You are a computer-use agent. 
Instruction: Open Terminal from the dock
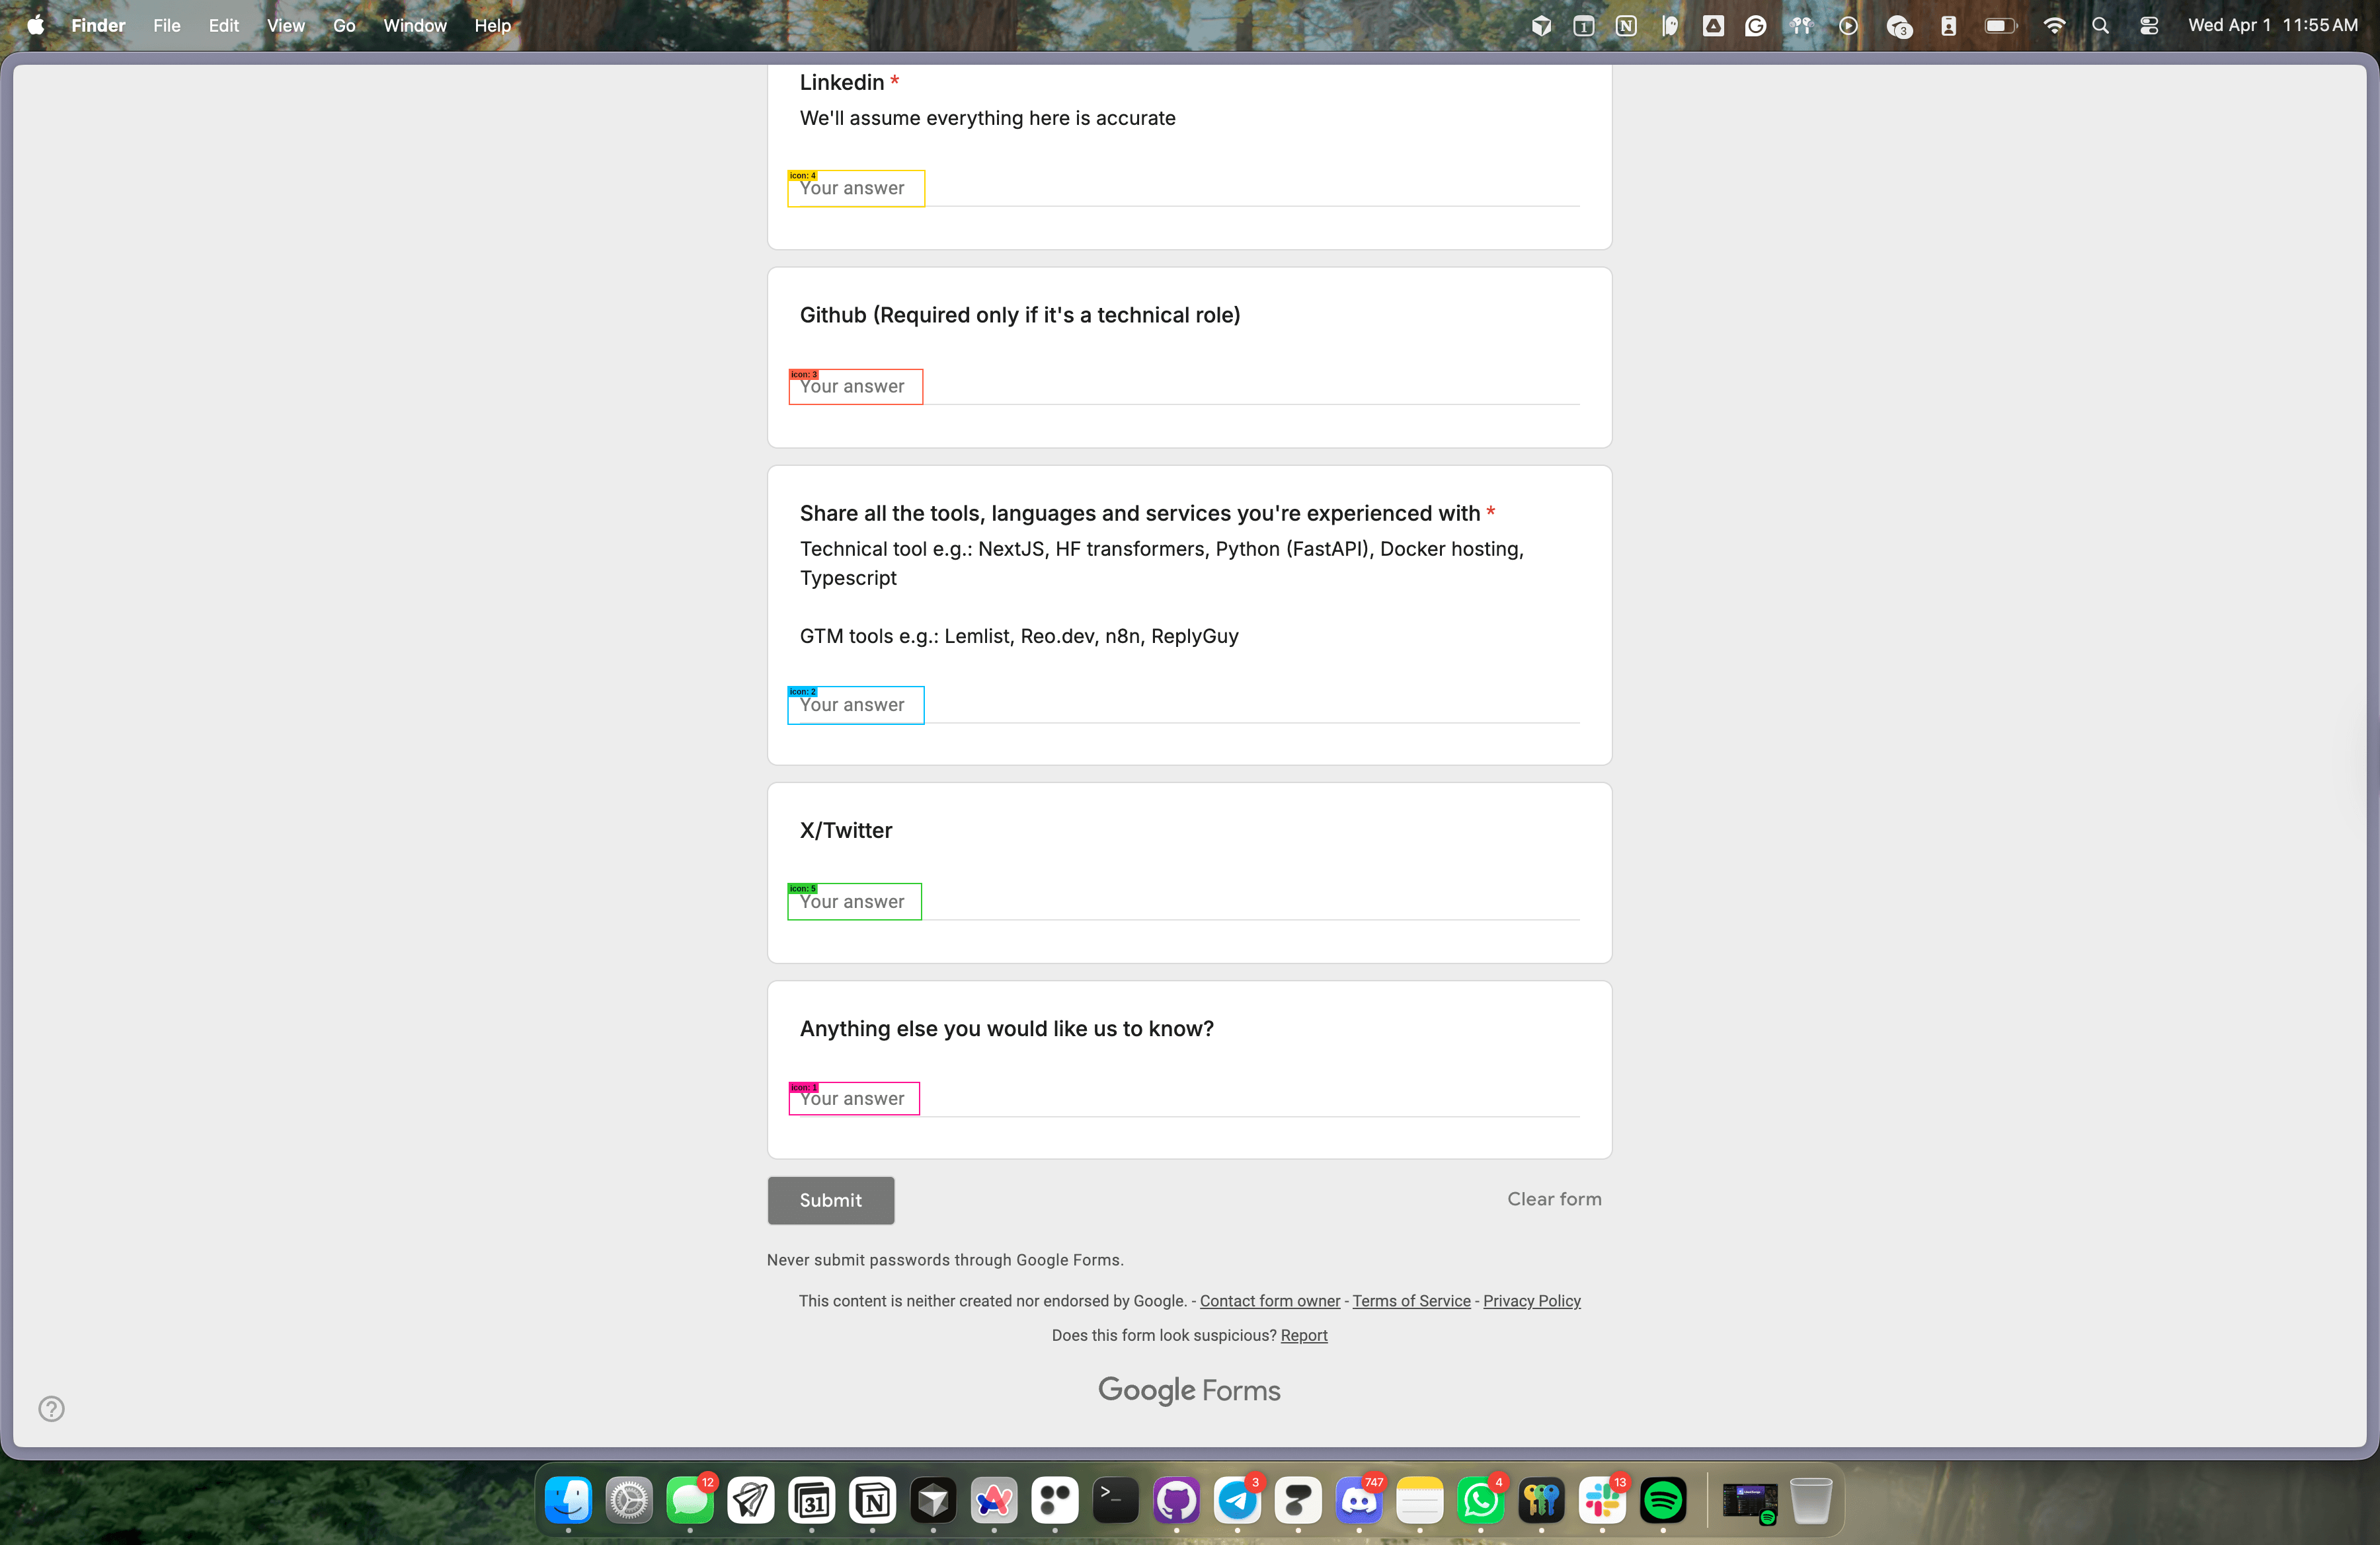click(x=1115, y=1500)
